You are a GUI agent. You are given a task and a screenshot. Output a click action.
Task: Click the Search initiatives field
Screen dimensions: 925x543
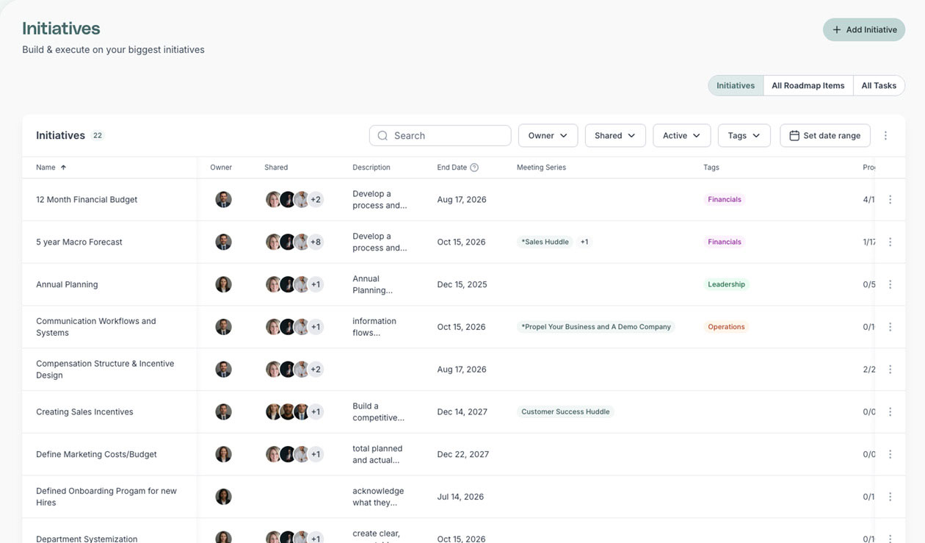pos(440,135)
